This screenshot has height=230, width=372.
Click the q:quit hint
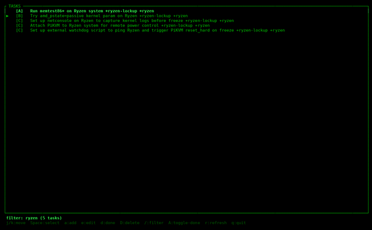(239, 223)
